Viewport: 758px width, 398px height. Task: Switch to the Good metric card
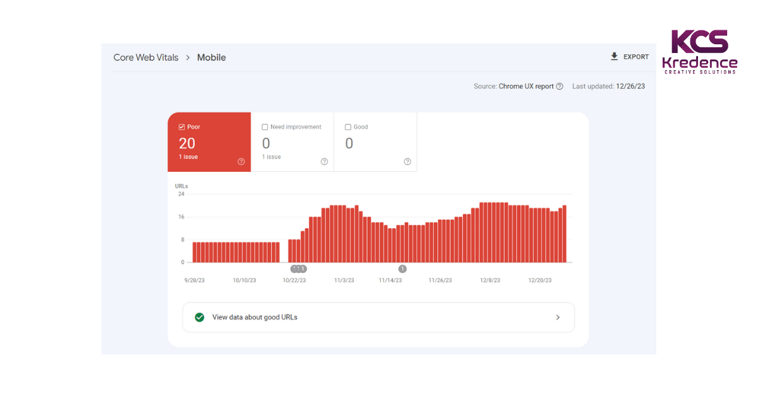tap(375, 142)
